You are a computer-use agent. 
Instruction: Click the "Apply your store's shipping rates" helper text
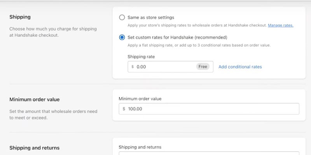click(197, 25)
